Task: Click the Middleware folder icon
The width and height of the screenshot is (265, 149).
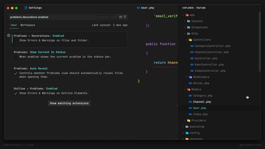Action: tap(190, 77)
